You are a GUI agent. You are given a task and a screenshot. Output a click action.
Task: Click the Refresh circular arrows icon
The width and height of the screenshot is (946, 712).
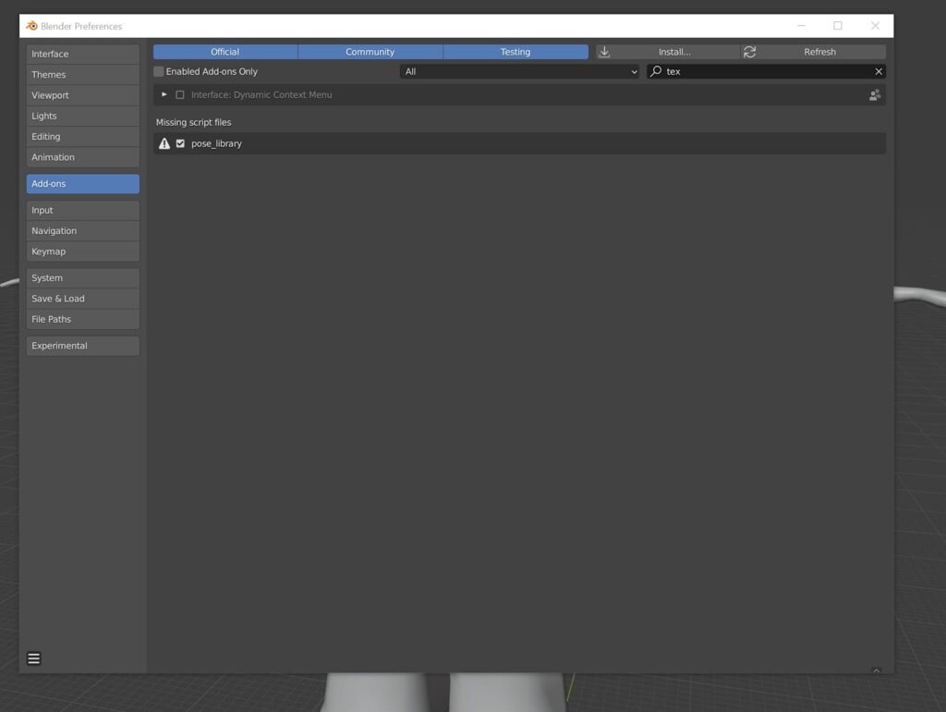749,52
